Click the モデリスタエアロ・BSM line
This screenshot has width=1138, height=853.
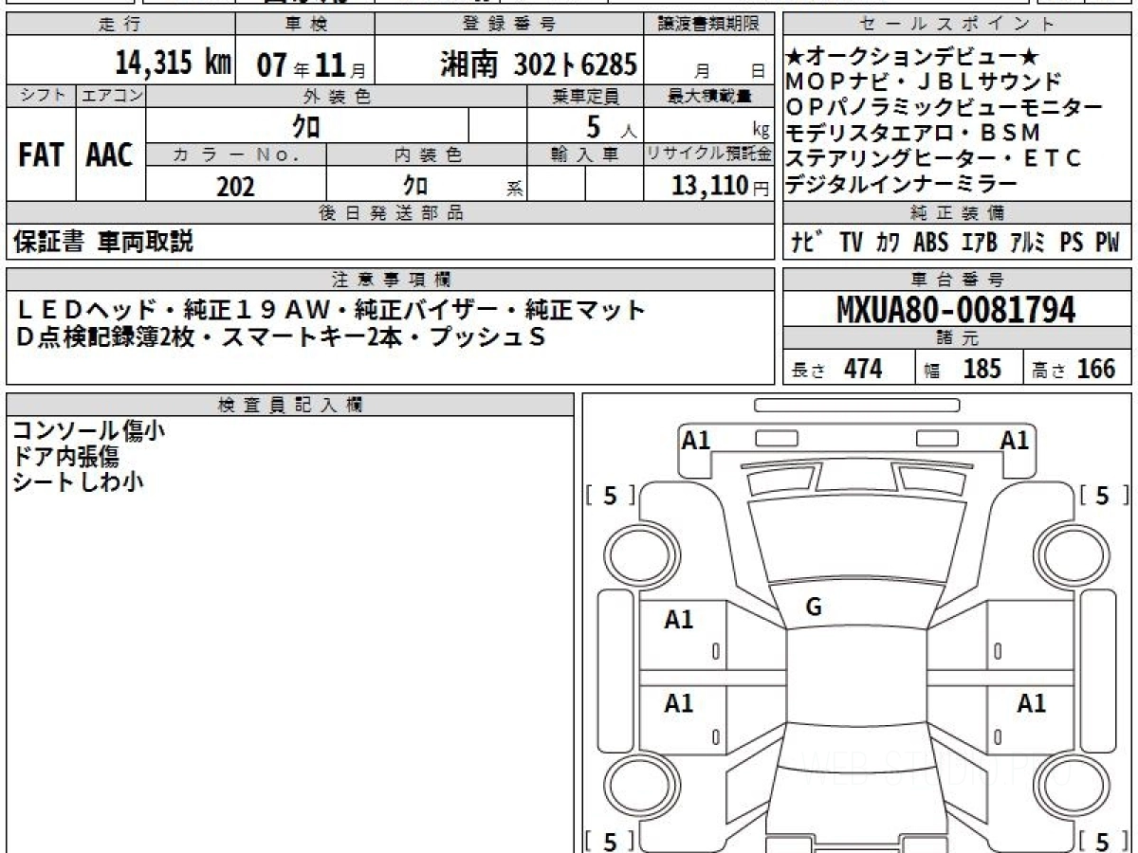click(x=913, y=133)
